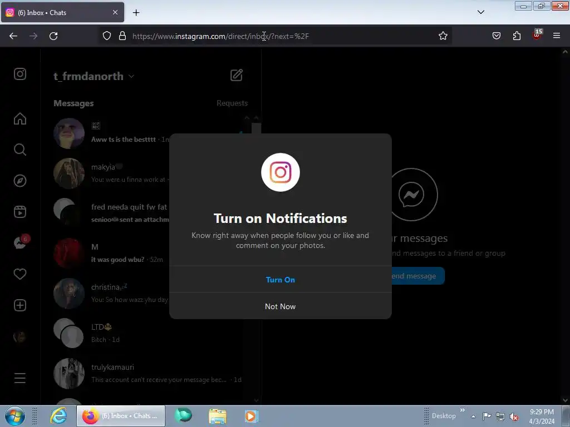Expand the Desktop toolbar chevron
This screenshot has width=570, height=427.
click(463, 410)
